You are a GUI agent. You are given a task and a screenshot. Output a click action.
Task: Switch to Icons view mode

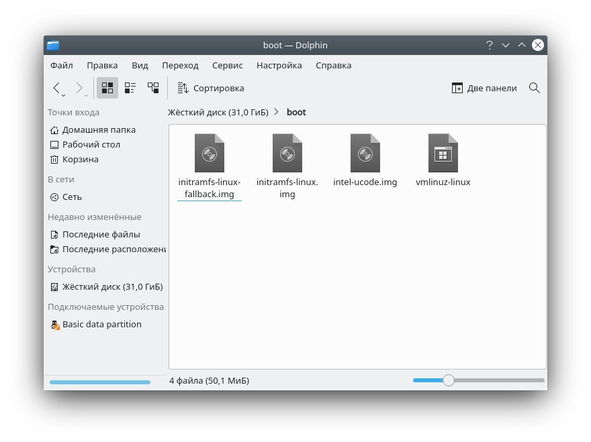click(107, 88)
